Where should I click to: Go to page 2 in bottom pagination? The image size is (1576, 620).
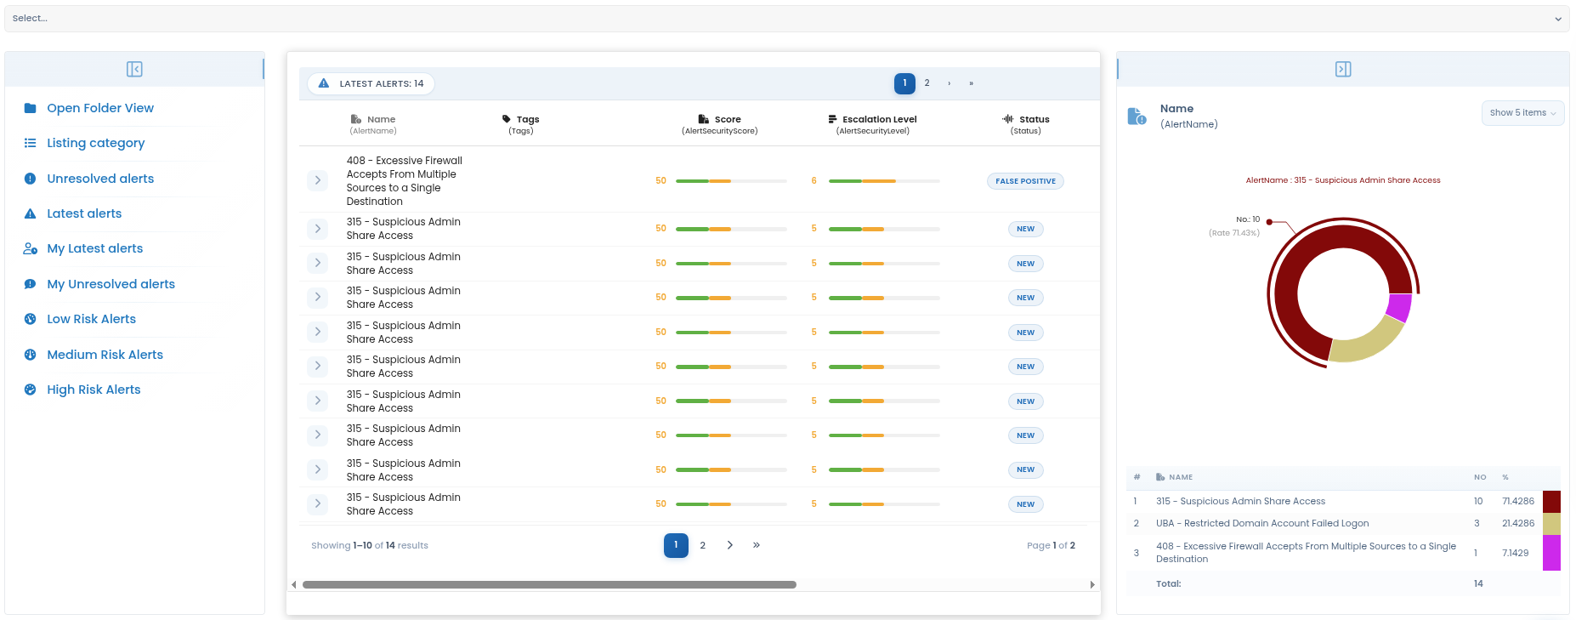pyautogui.click(x=703, y=545)
